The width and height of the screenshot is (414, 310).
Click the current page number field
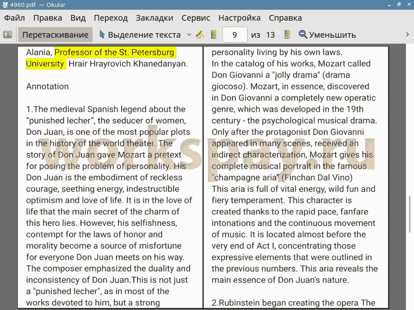click(x=235, y=35)
